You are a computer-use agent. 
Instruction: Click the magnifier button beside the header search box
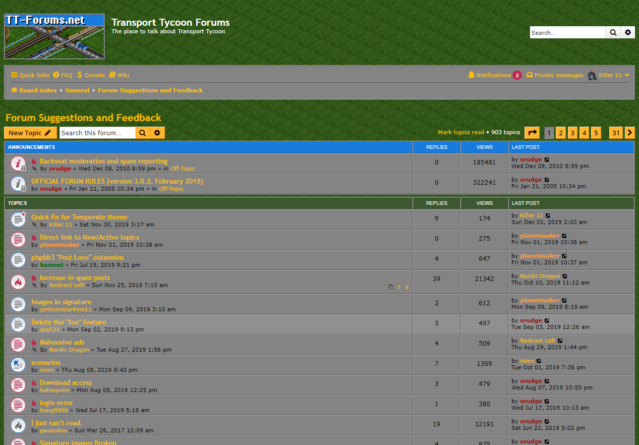(x=613, y=32)
